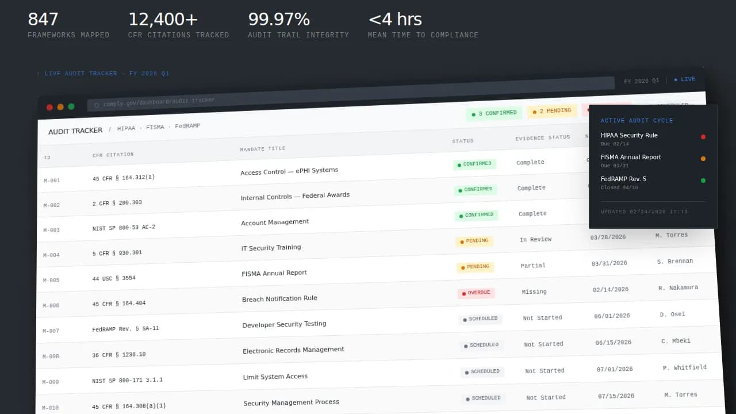Viewport: 736px width, 414px height.
Task: Click the orange dot beside FISMA Annual Report
Action: (703, 159)
